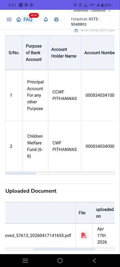Open the red PDF file icon
This screenshot has height=267, width=120.
point(84,235)
